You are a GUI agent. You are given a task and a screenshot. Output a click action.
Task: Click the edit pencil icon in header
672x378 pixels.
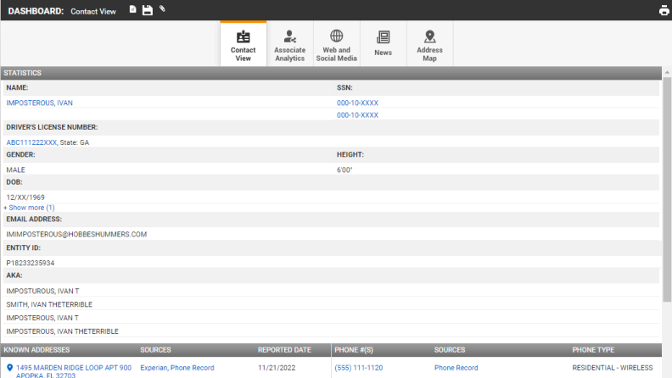162,9
